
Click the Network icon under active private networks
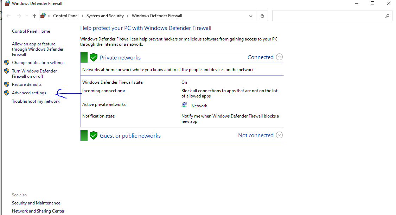(184, 105)
